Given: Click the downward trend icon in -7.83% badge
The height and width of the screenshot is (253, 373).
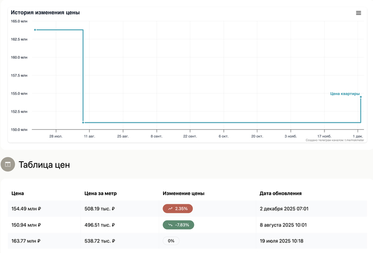Looking at the screenshot, I should (170, 225).
